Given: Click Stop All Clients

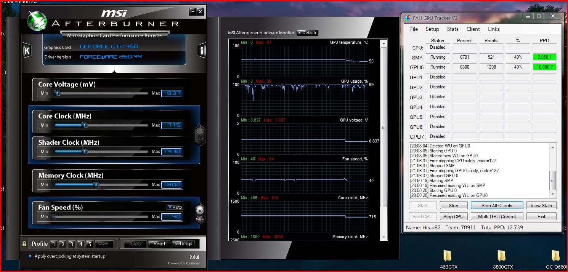Looking at the screenshot, I should click(497, 205).
